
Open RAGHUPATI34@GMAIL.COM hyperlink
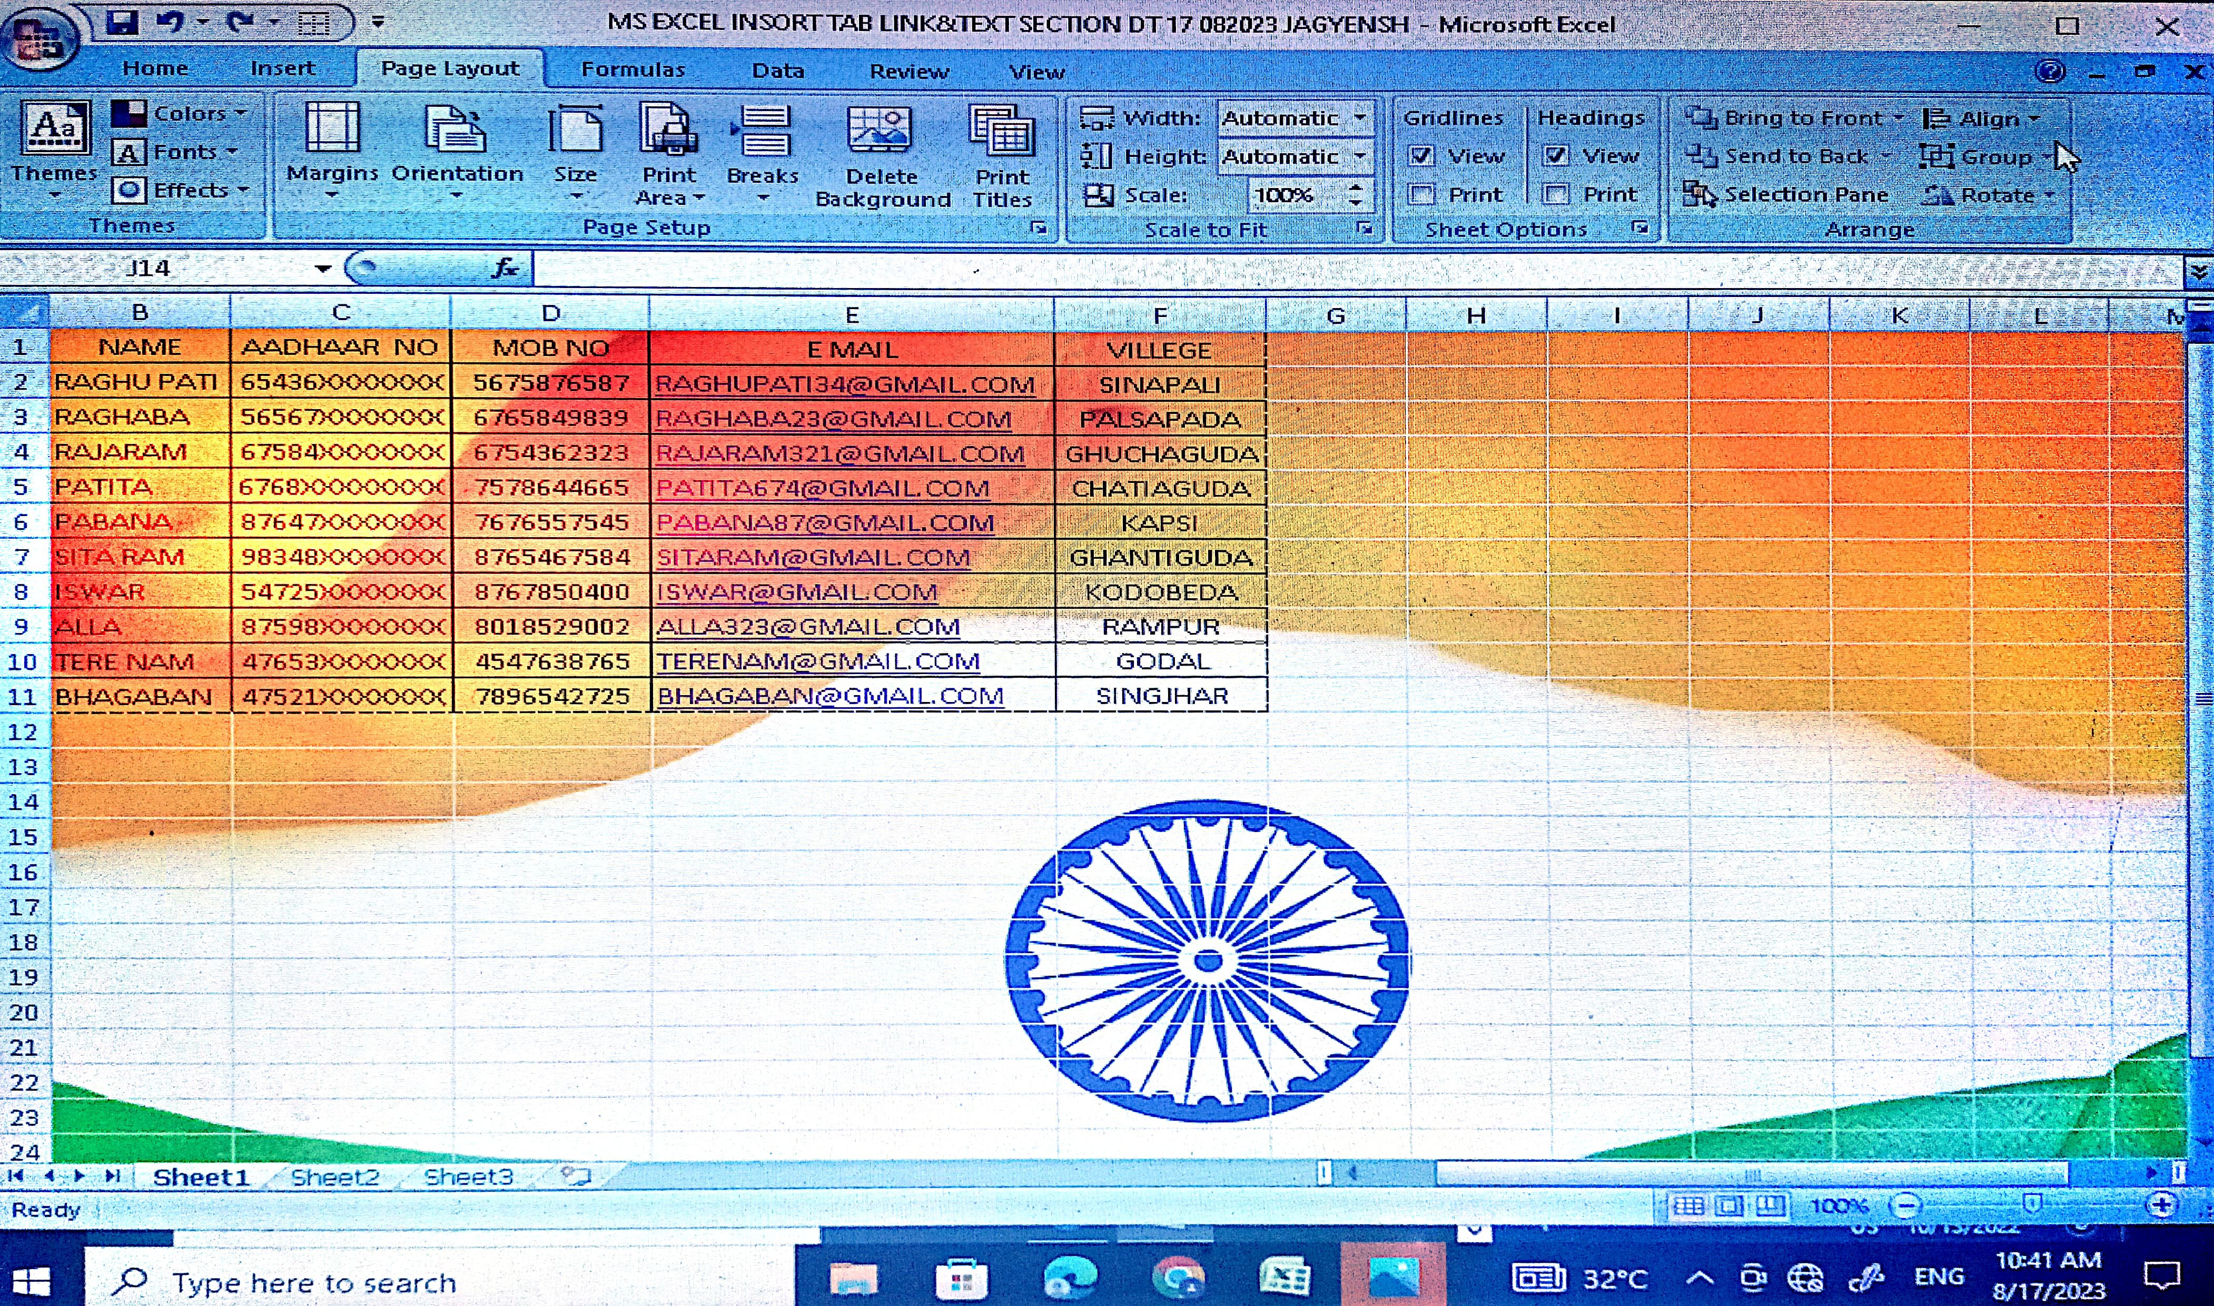[x=844, y=384]
